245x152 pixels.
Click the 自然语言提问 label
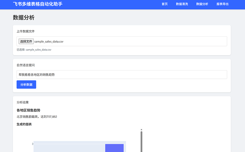[26, 65]
